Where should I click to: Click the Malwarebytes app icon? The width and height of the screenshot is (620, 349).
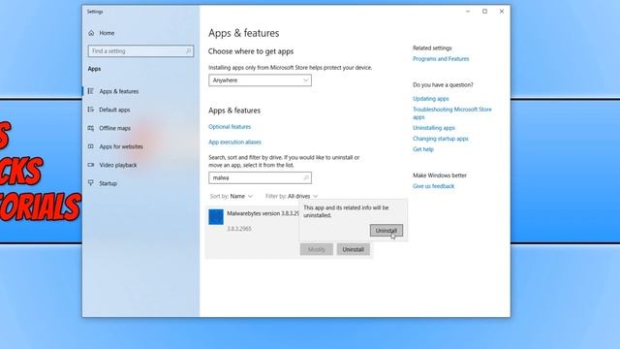[216, 217]
